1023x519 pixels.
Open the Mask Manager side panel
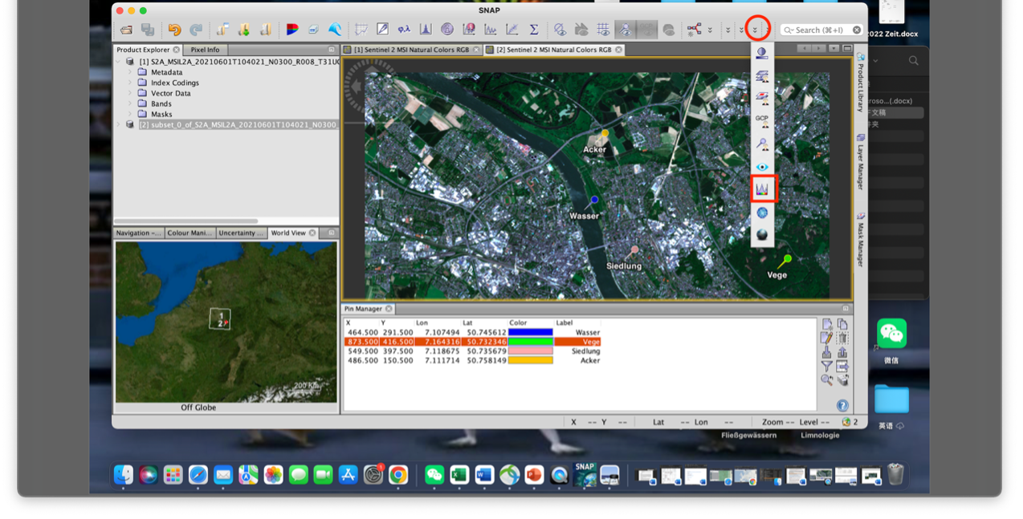860,241
